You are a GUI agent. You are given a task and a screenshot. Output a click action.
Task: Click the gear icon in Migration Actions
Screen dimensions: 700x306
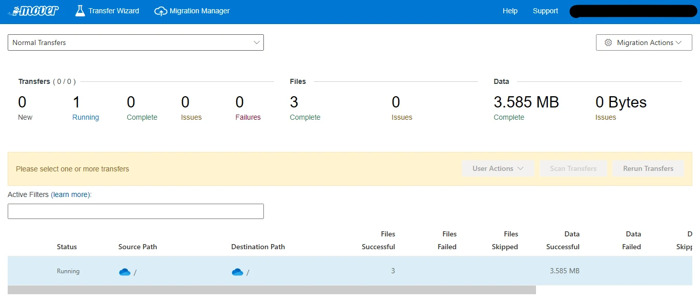tap(608, 42)
